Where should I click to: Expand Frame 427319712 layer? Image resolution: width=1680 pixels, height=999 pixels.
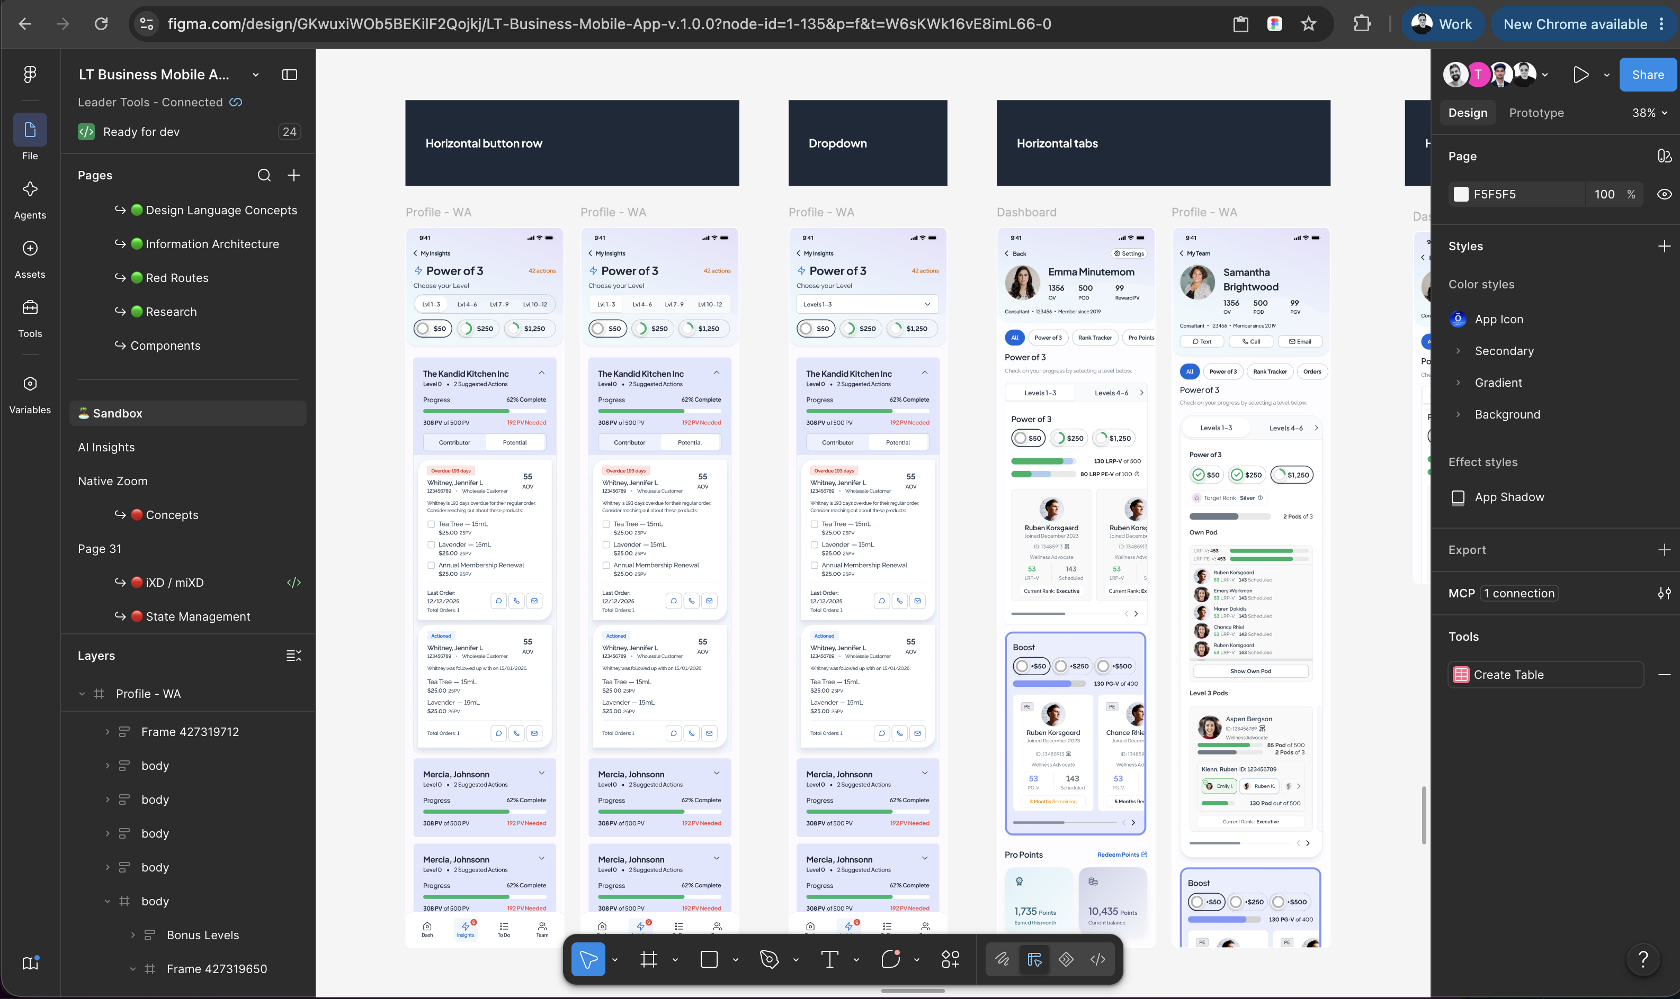pos(107,732)
